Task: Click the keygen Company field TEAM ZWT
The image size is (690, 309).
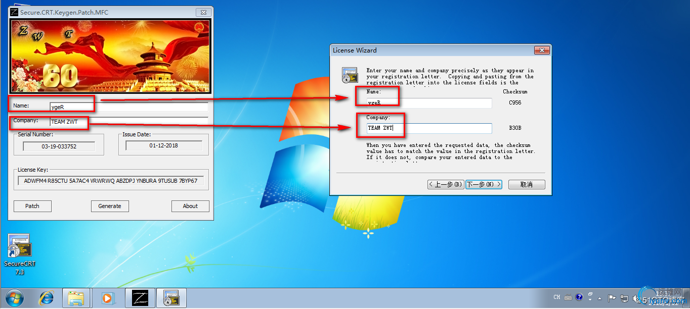Action: pyautogui.click(x=129, y=122)
